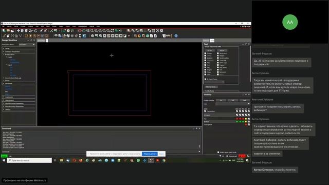The height and width of the screenshot is (185, 329).
Task: Click the yellow Top layer Drc color swatch
Action: 246,119
